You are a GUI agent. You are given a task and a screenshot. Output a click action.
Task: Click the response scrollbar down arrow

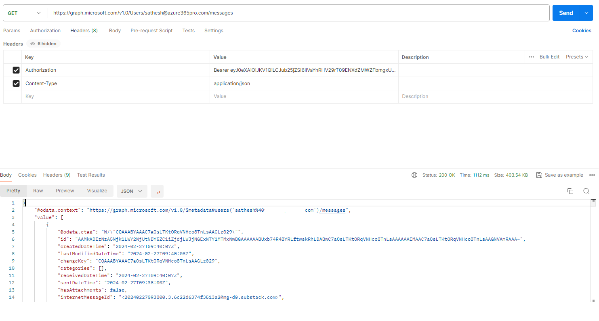[x=593, y=300]
